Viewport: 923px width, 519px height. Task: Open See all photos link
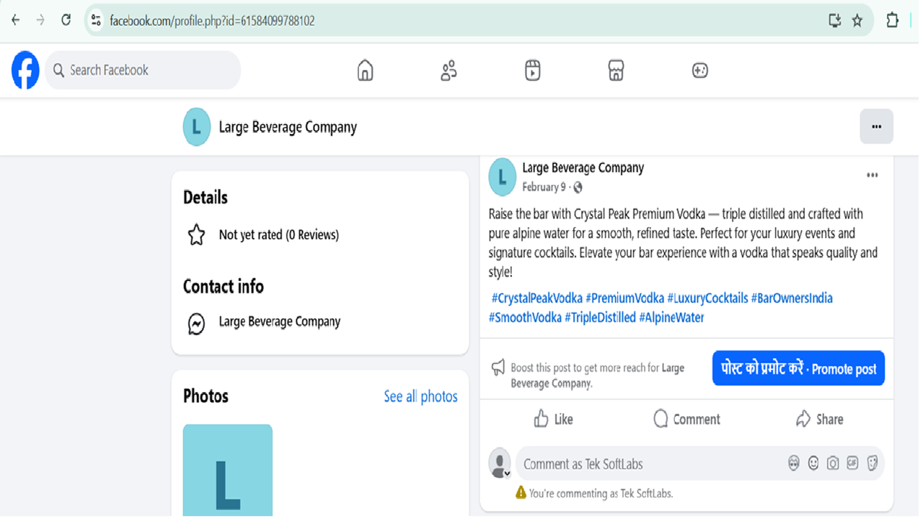420,396
